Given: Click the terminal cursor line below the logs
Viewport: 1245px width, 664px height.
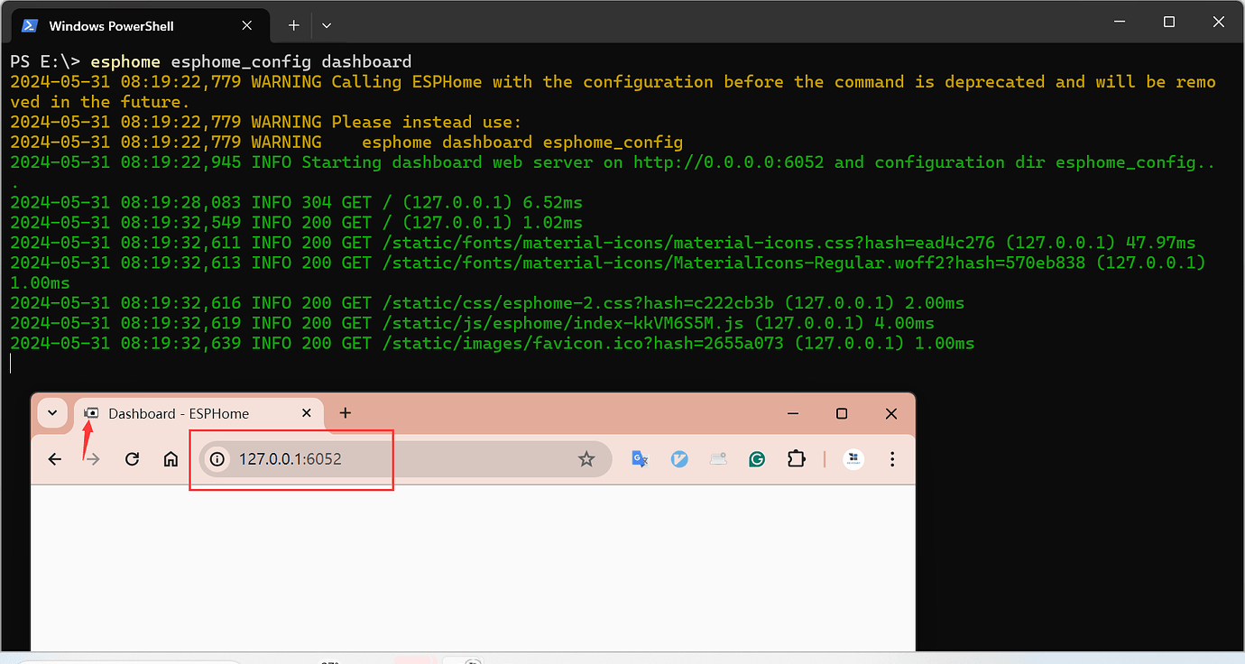Looking at the screenshot, I should tap(11, 363).
